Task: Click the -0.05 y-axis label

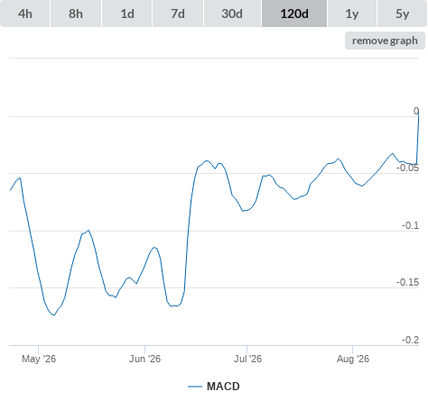Action: coord(407,168)
